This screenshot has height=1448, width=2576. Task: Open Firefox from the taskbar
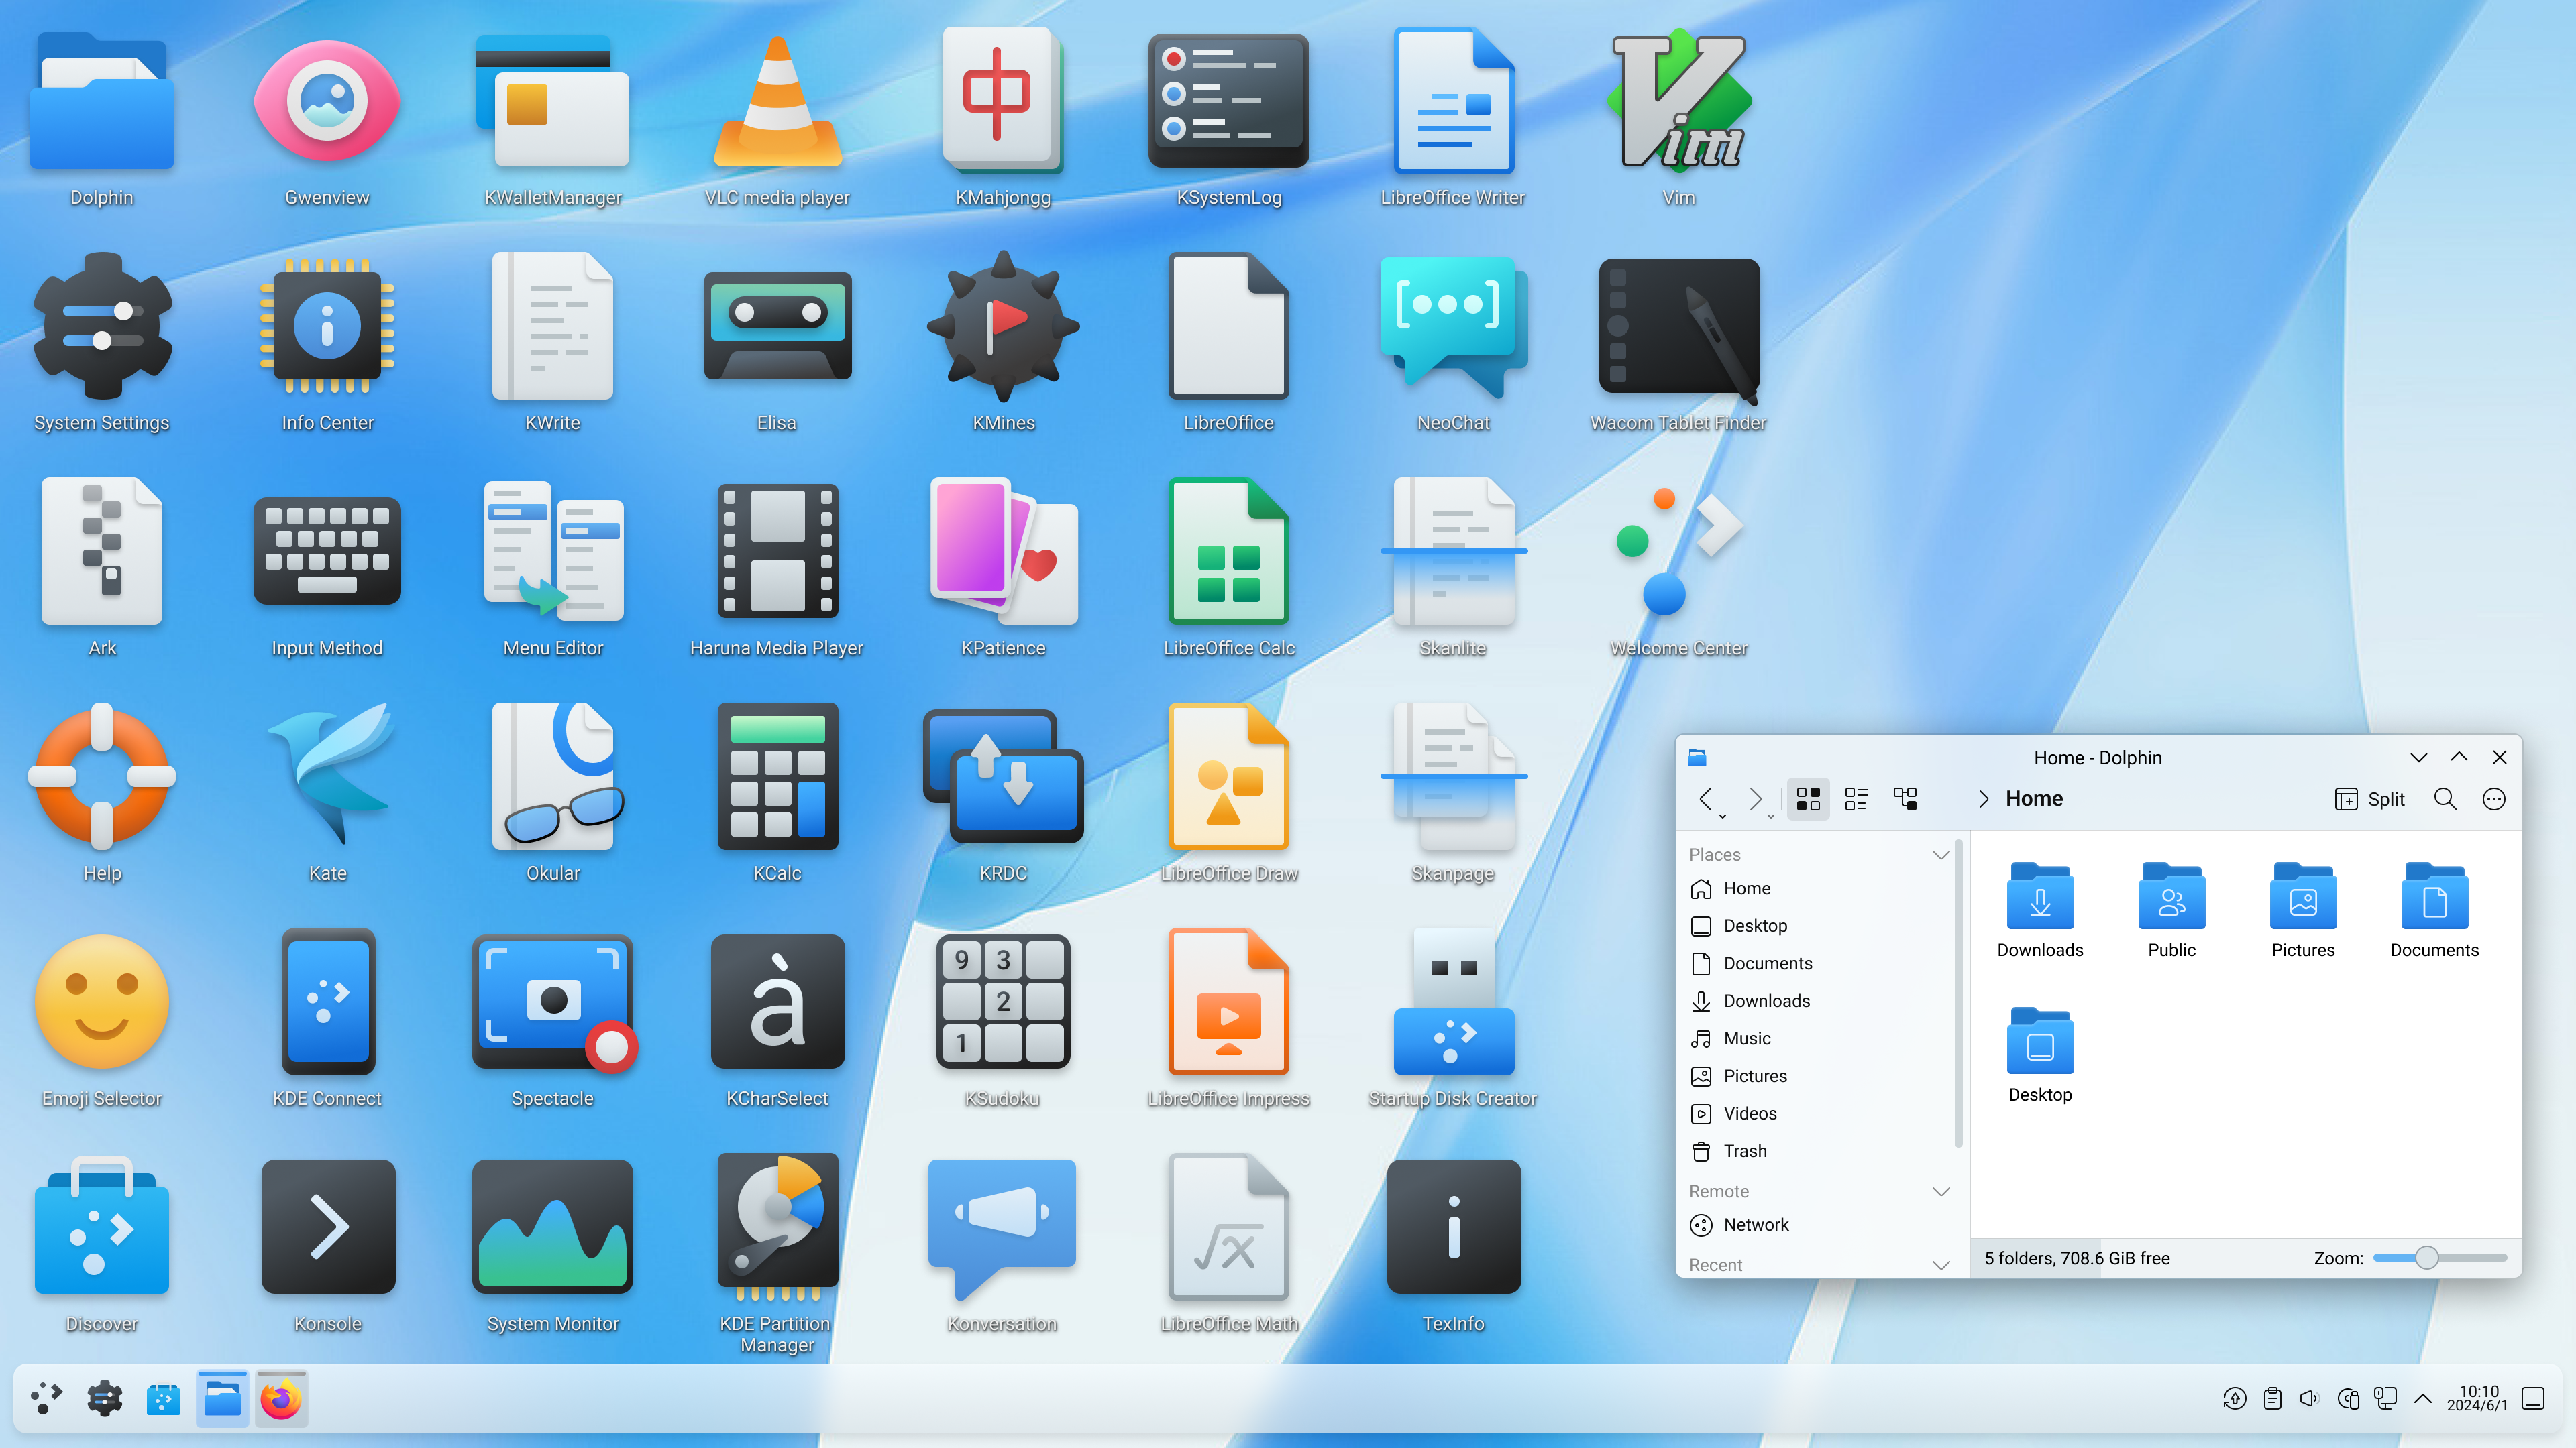281,1399
